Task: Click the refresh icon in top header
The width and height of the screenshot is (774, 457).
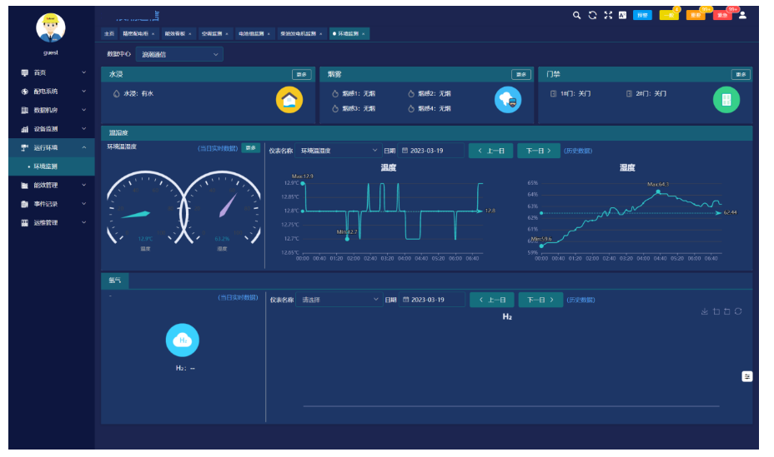Action: pyautogui.click(x=592, y=15)
